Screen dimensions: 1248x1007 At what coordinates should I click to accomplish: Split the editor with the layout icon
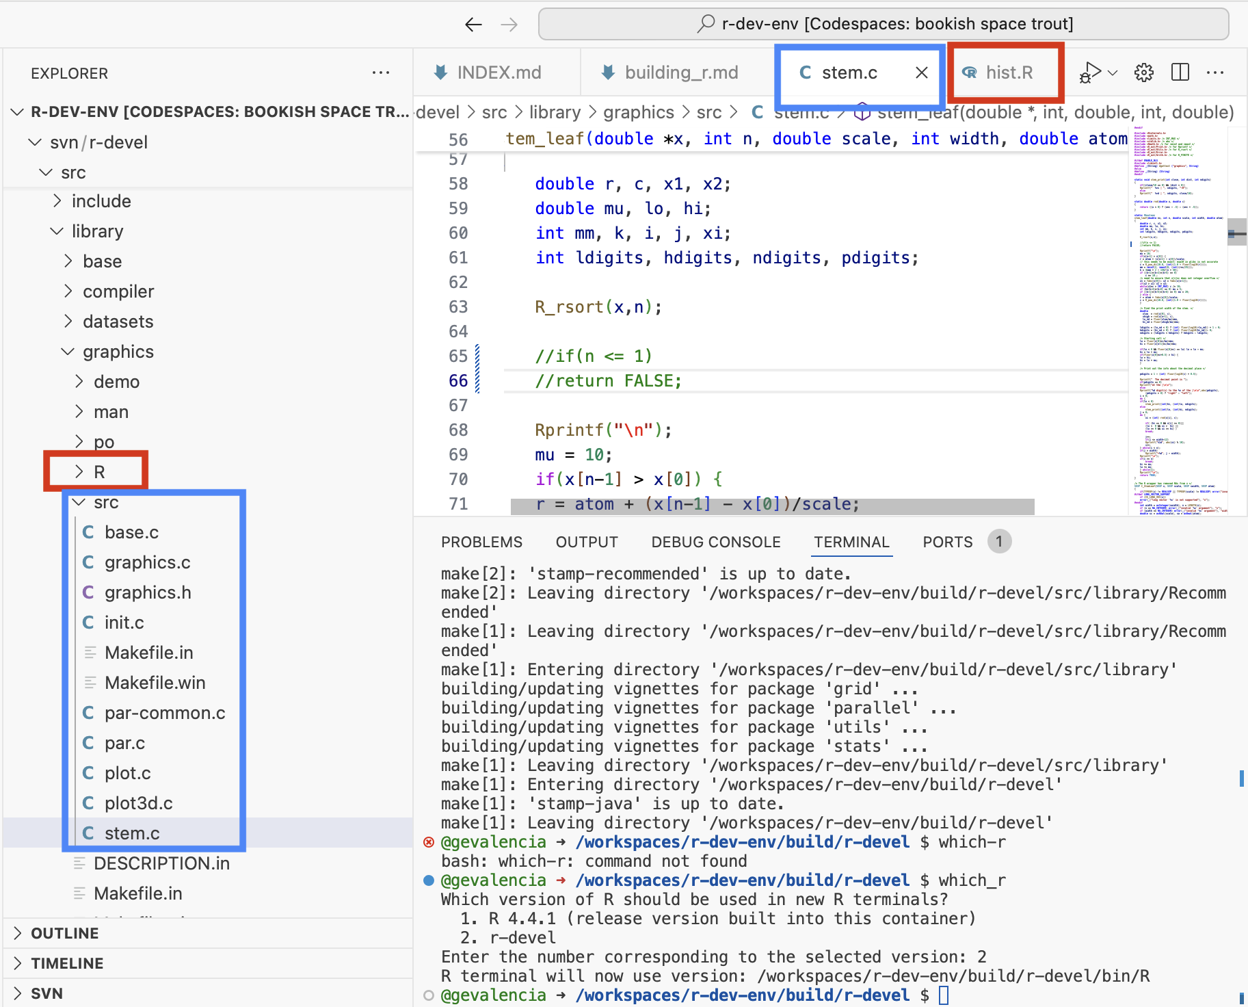click(x=1180, y=73)
